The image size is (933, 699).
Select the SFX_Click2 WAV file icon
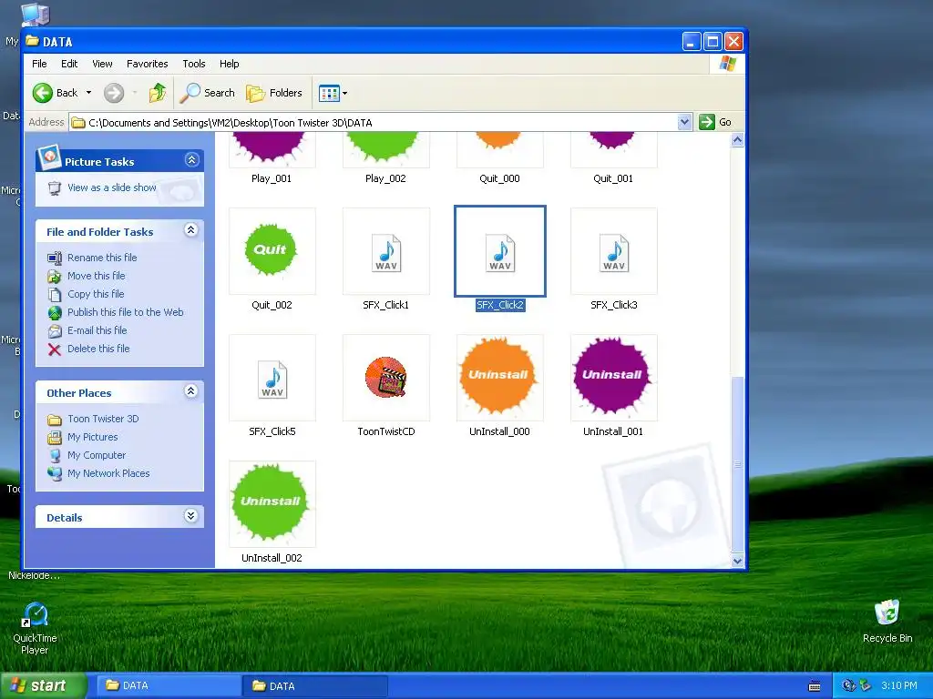pos(500,251)
